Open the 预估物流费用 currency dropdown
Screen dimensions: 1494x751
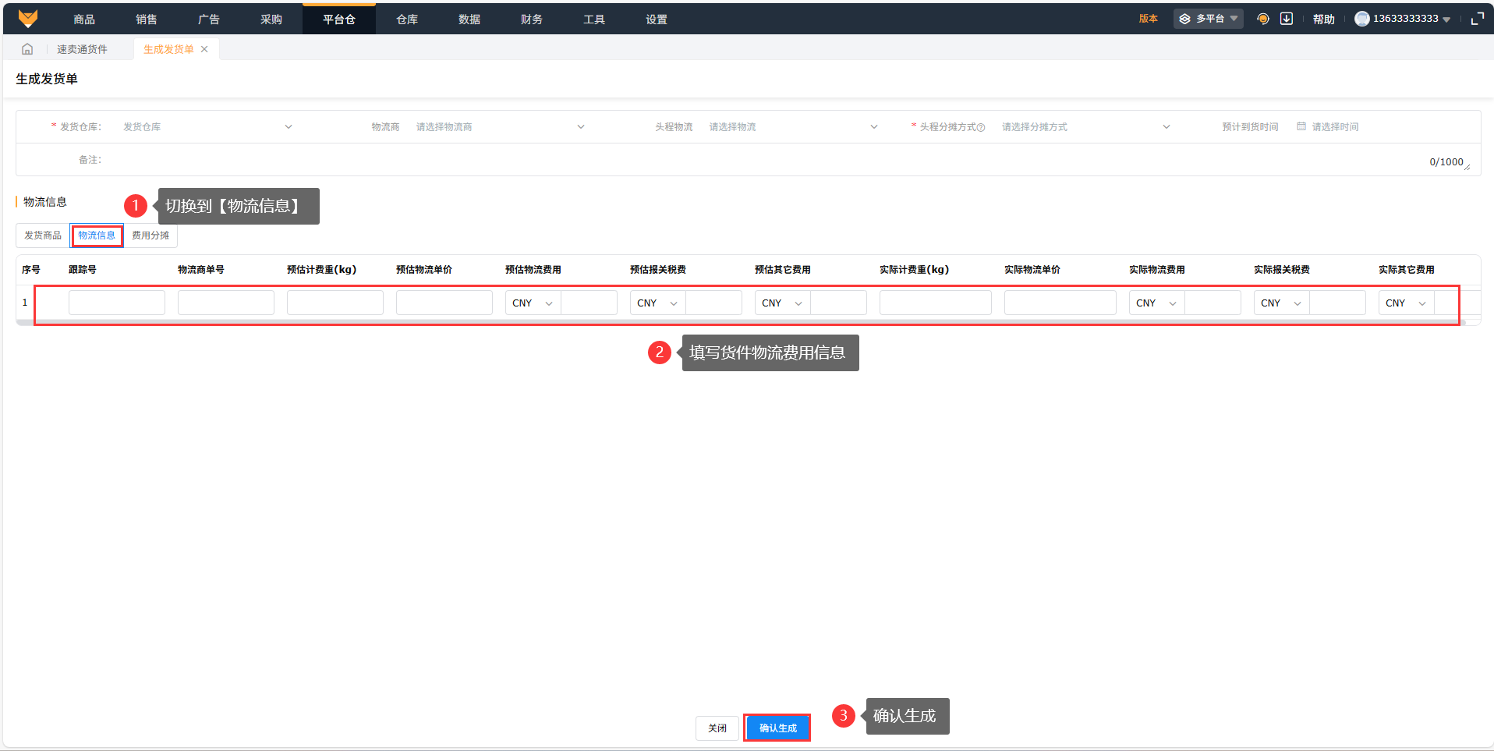(x=533, y=303)
